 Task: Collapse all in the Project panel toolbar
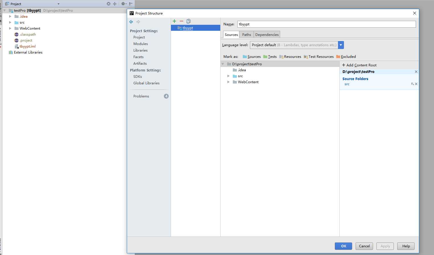tap(115, 4)
